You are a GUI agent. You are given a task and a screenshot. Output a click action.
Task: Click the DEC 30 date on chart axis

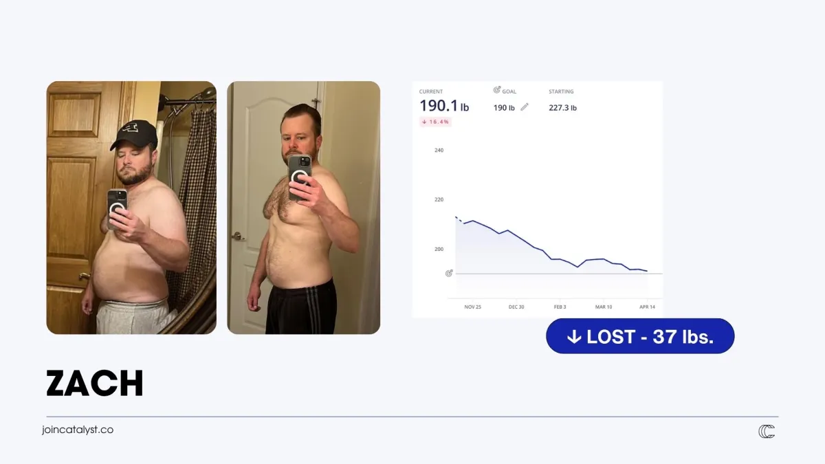[516, 307]
